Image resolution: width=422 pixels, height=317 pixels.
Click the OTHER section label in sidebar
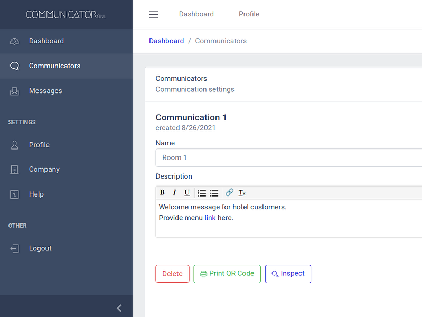[x=17, y=226]
